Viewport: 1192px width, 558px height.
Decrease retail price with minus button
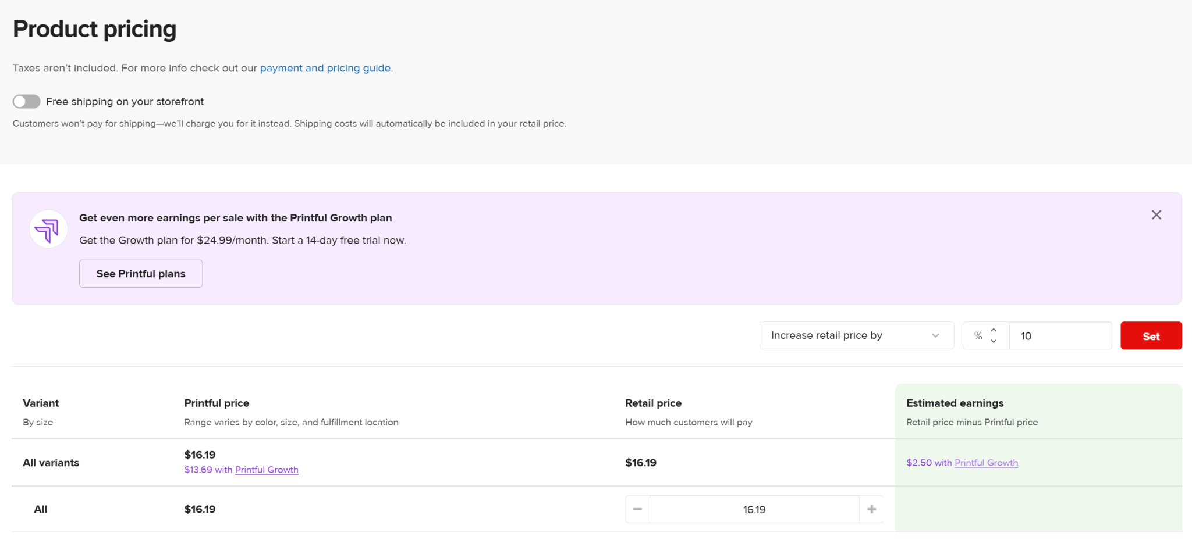point(637,509)
